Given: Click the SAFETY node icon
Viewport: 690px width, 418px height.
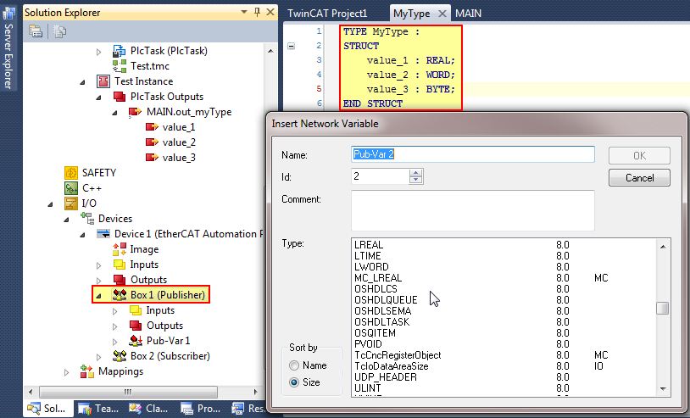Looking at the screenshot, I should [x=71, y=172].
